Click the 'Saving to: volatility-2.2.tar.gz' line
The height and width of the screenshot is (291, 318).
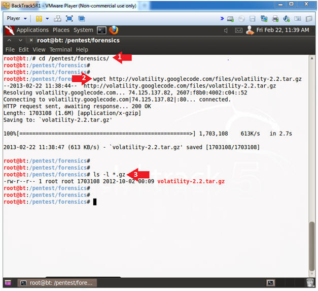pyautogui.click(x=58, y=120)
